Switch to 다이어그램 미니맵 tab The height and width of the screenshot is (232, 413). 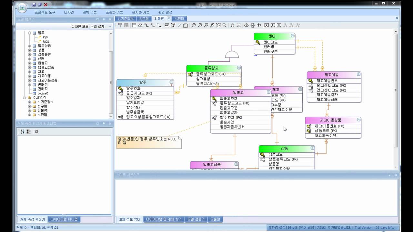click(x=64, y=219)
